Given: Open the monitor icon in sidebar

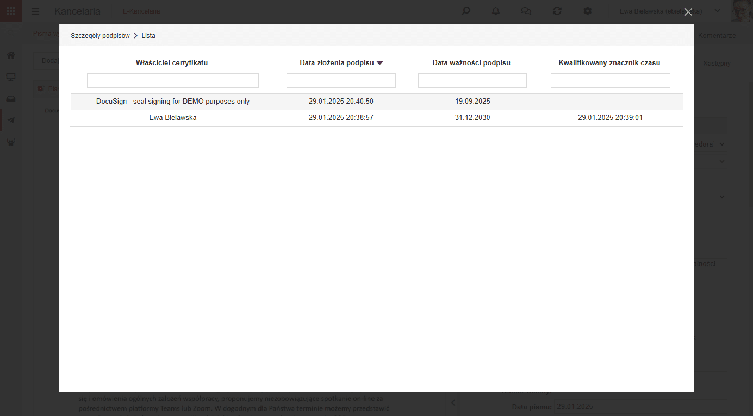Looking at the screenshot, I should [11, 77].
